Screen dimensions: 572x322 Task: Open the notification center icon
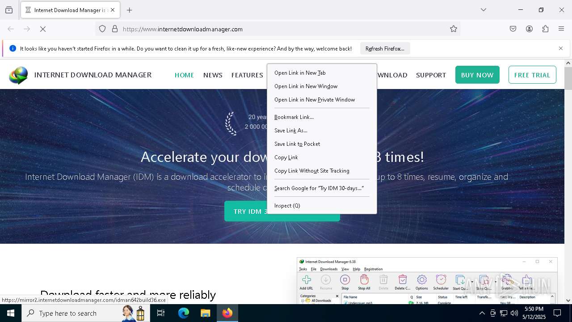point(557,313)
